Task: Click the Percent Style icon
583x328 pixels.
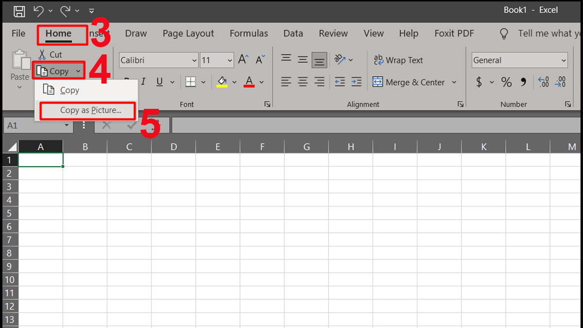Action: pos(506,82)
